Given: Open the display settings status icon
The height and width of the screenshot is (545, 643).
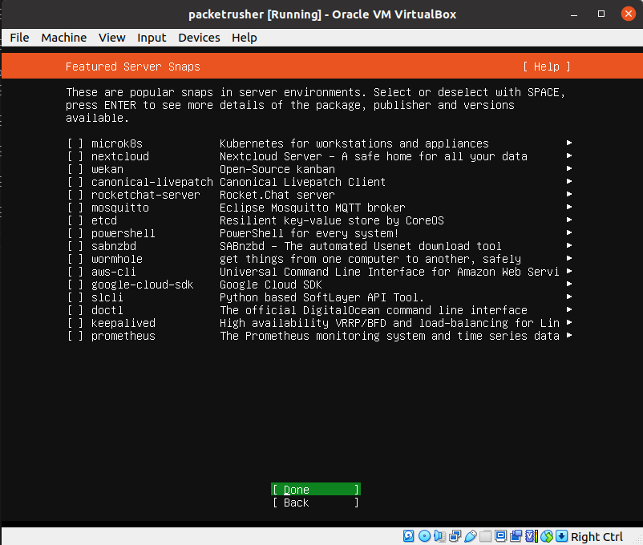Looking at the screenshot, I should point(500,536).
